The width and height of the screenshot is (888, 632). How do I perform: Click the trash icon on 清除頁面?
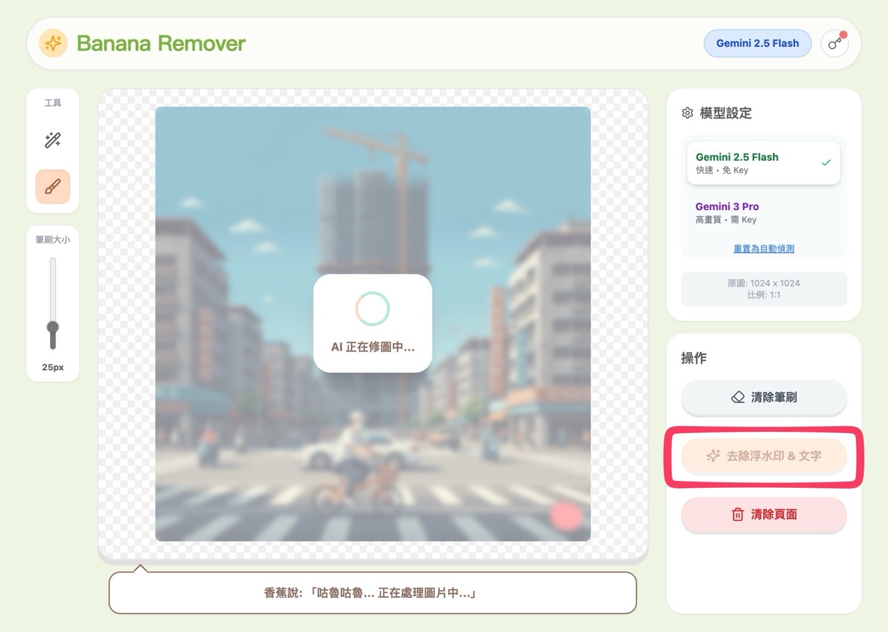click(x=738, y=515)
